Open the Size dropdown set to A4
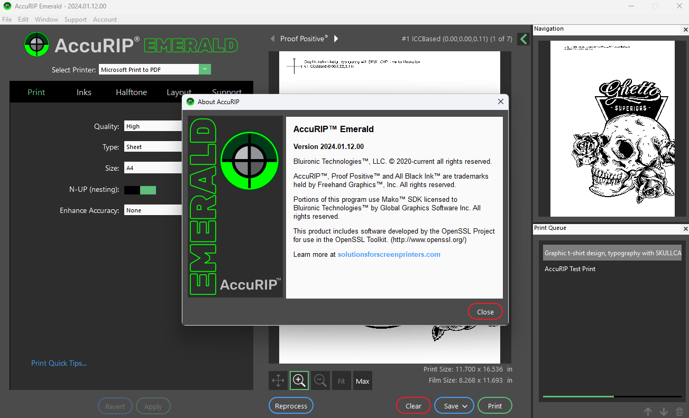 click(x=153, y=168)
